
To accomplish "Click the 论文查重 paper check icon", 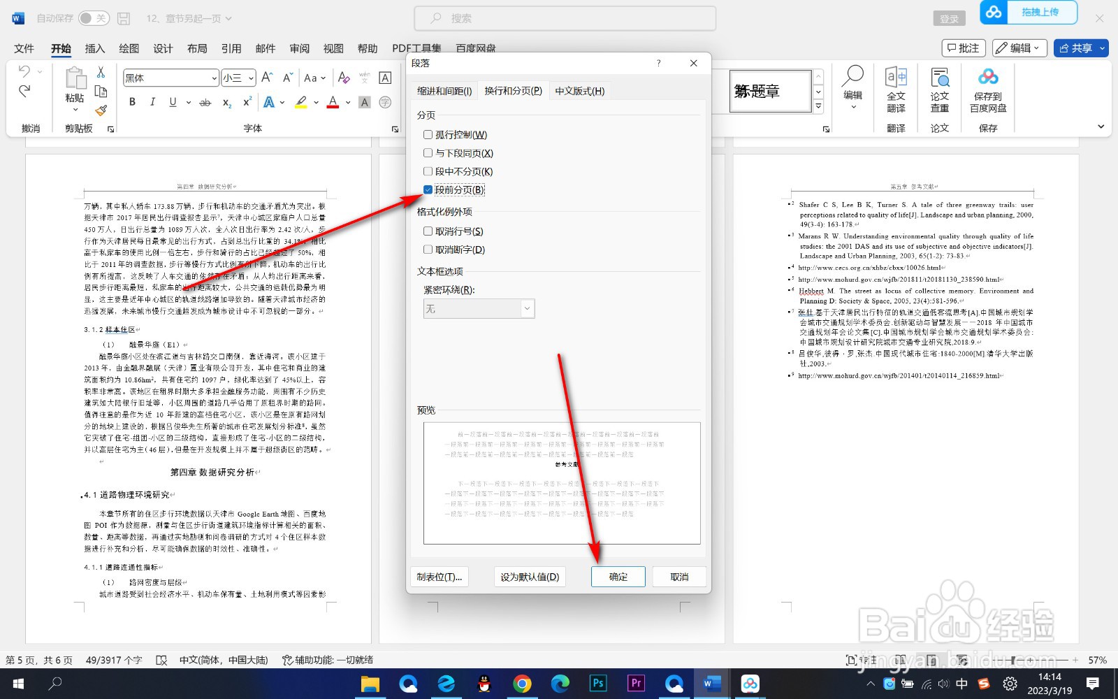I will (939, 91).
